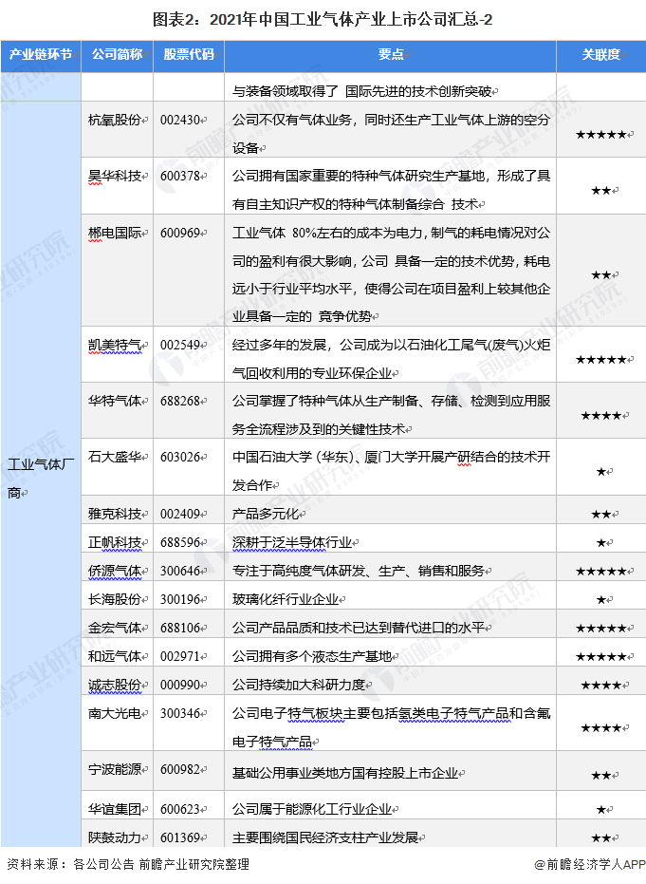Select stock code 688268 cell
Screen dimensions: 646x884
coord(189,410)
